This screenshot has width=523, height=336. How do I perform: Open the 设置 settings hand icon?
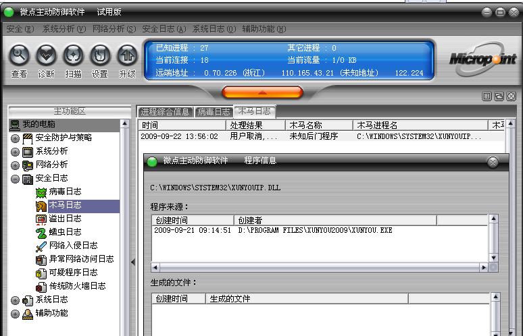[x=100, y=55]
